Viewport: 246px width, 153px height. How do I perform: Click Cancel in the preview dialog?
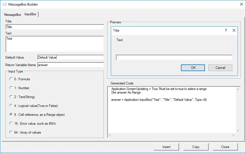pos(220,68)
